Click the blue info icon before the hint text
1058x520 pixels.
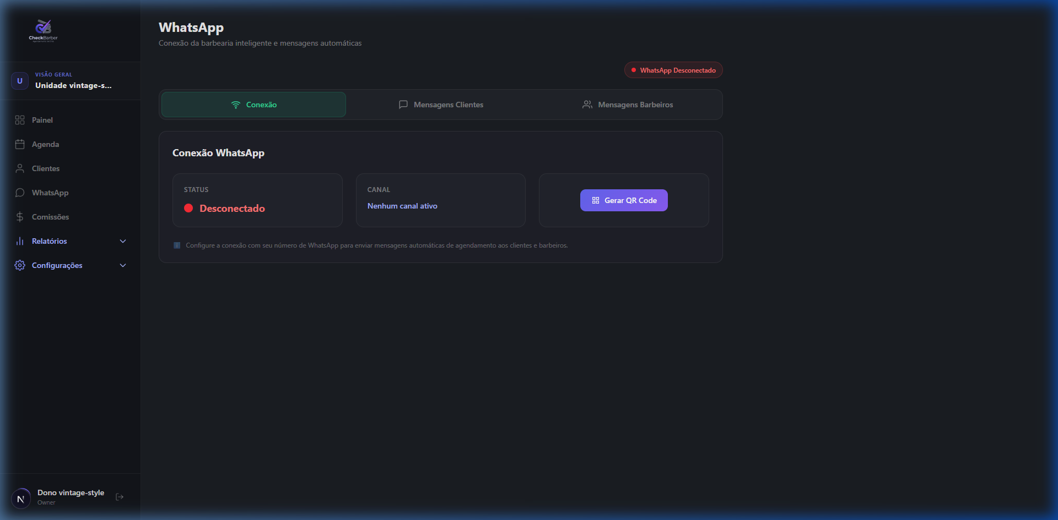click(177, 245)
